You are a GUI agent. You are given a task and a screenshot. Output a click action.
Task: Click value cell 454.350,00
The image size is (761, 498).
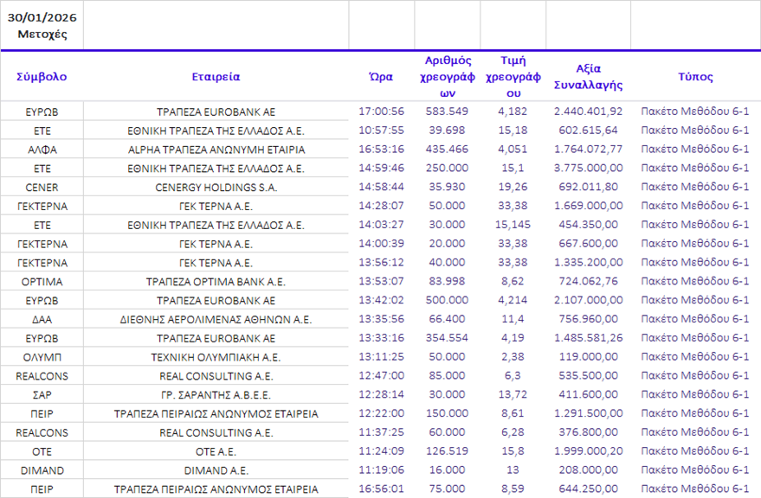click(588, 225)
